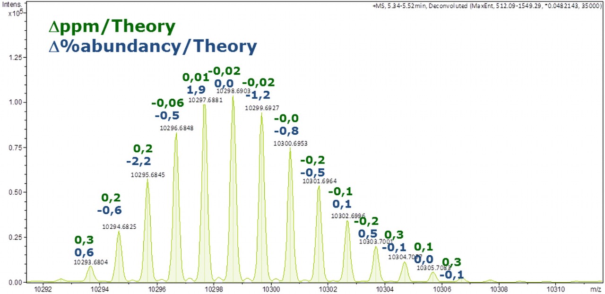Click the m/z axis unit label

596,289
